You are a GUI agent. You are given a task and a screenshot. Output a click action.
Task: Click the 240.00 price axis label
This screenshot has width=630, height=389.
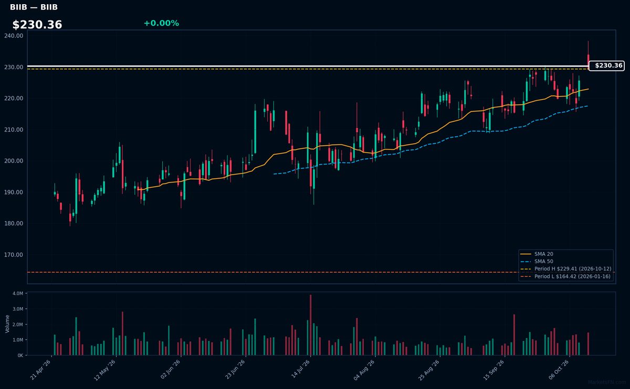(14, 36)
